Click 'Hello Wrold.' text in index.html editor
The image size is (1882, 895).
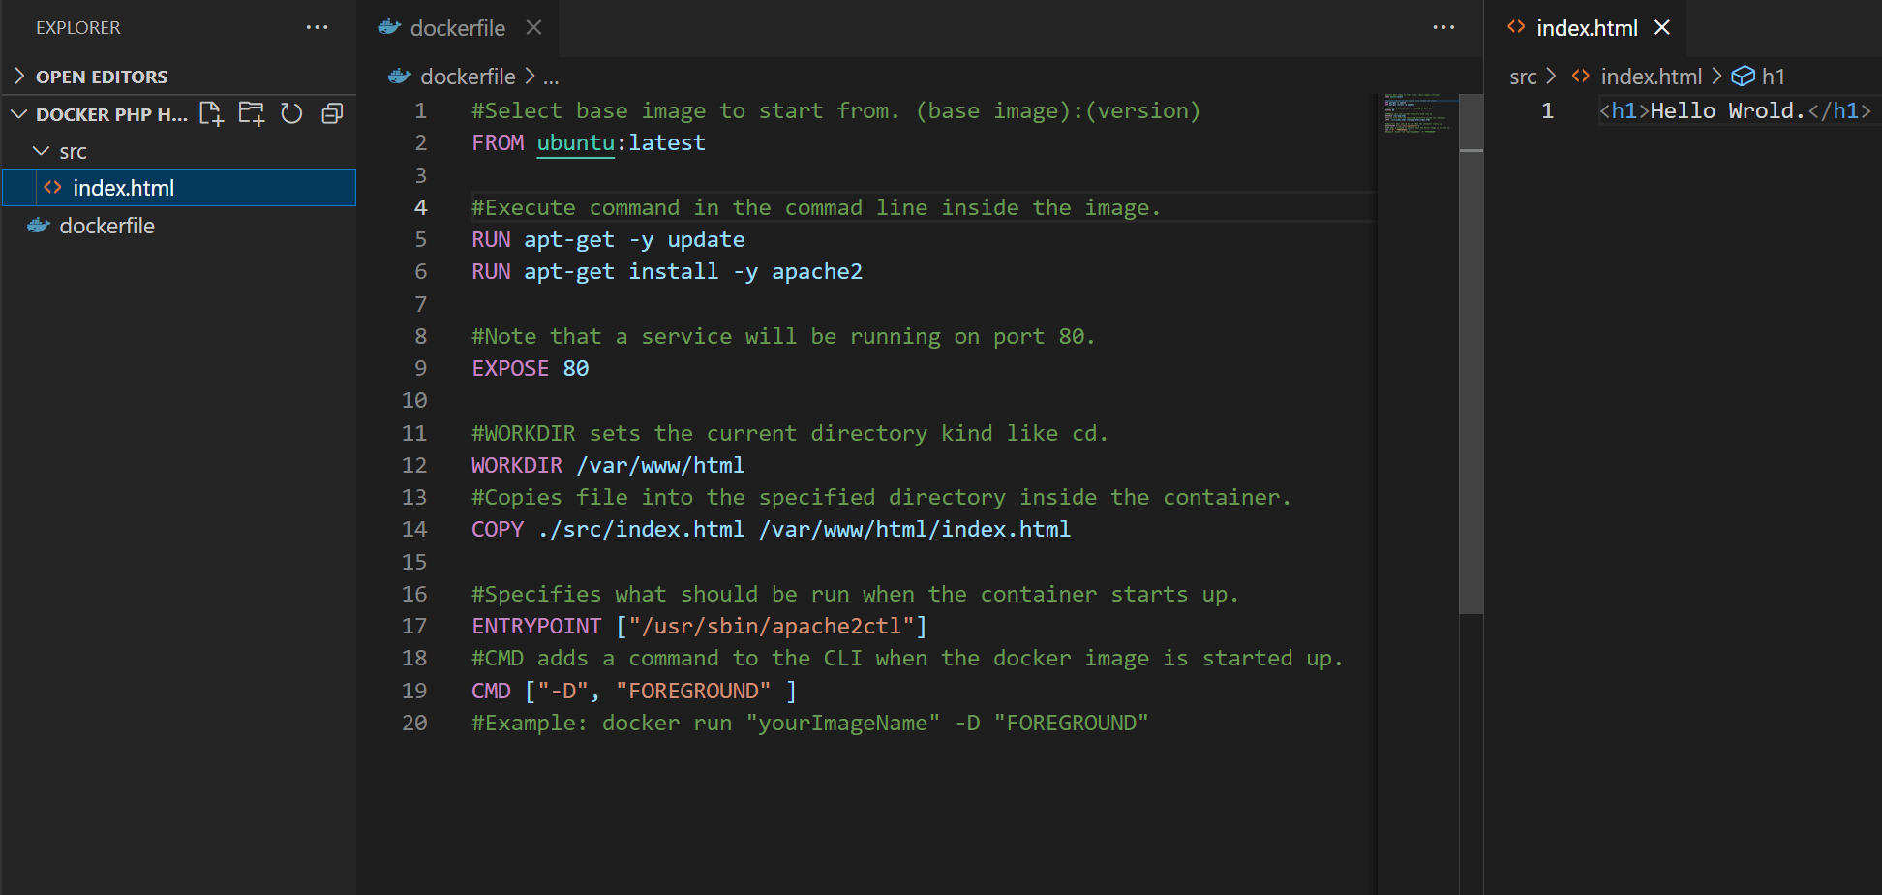[x=1728, y=110]
